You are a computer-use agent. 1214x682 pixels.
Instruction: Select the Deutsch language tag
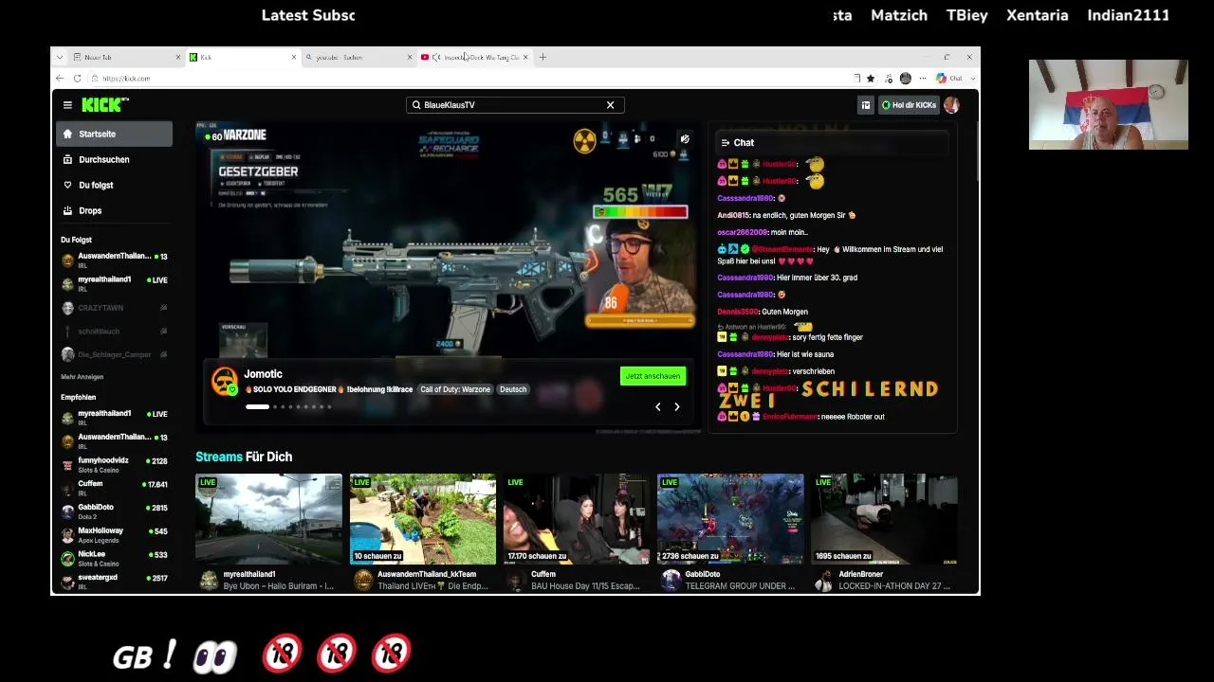513,389
